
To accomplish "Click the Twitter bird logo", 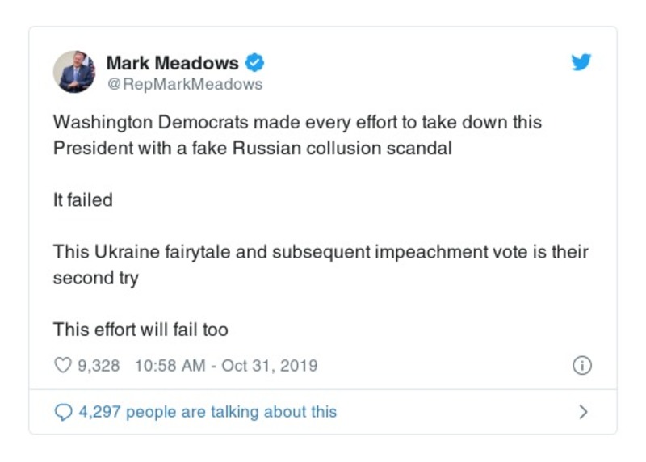I will pos(581,62).
